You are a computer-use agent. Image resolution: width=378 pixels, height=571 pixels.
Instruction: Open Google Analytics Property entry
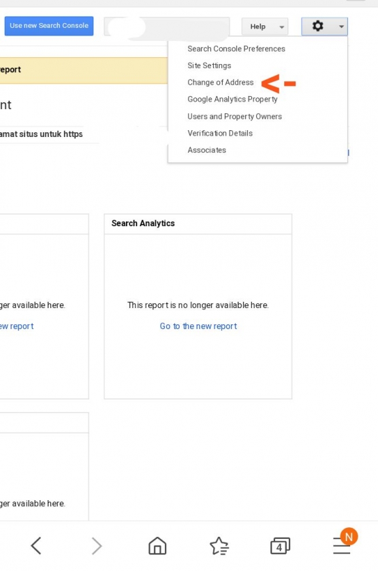point(232,99)
